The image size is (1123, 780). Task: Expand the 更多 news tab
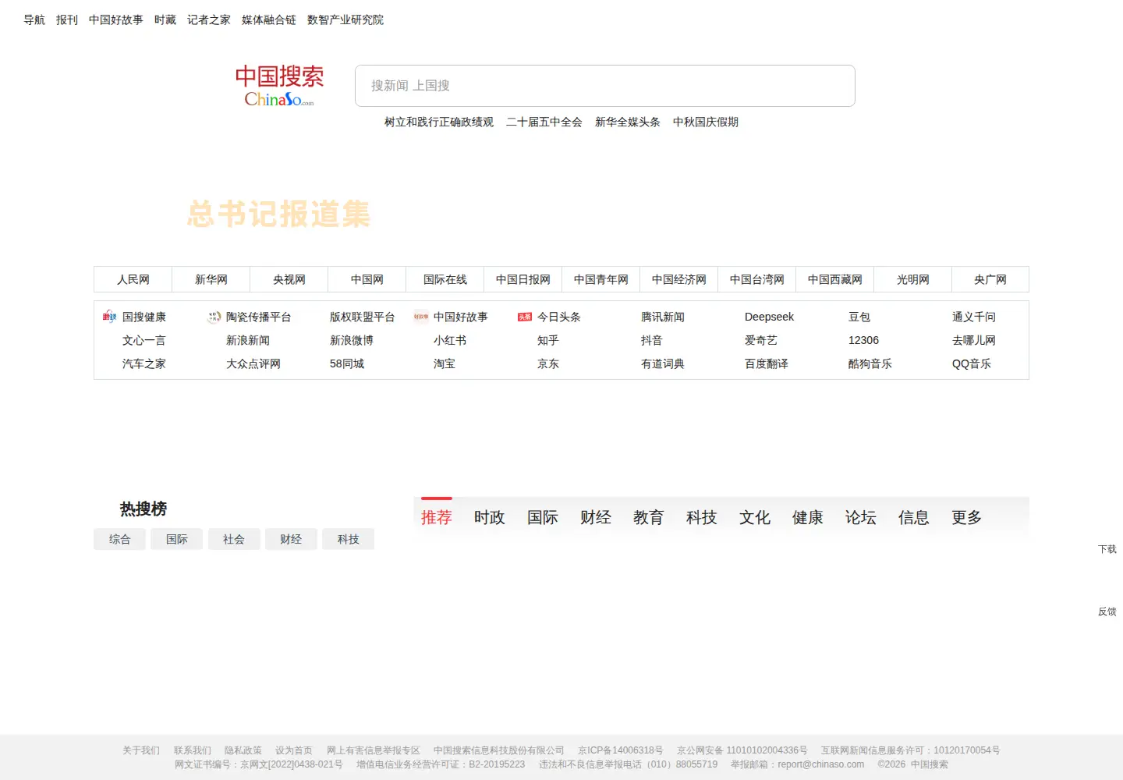tap(967, 517)
